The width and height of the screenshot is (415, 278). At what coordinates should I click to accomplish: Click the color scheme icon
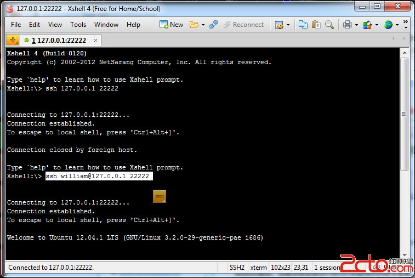point(368,25)
